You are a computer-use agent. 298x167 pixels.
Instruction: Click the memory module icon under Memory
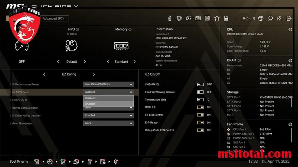tap(121, 46)
